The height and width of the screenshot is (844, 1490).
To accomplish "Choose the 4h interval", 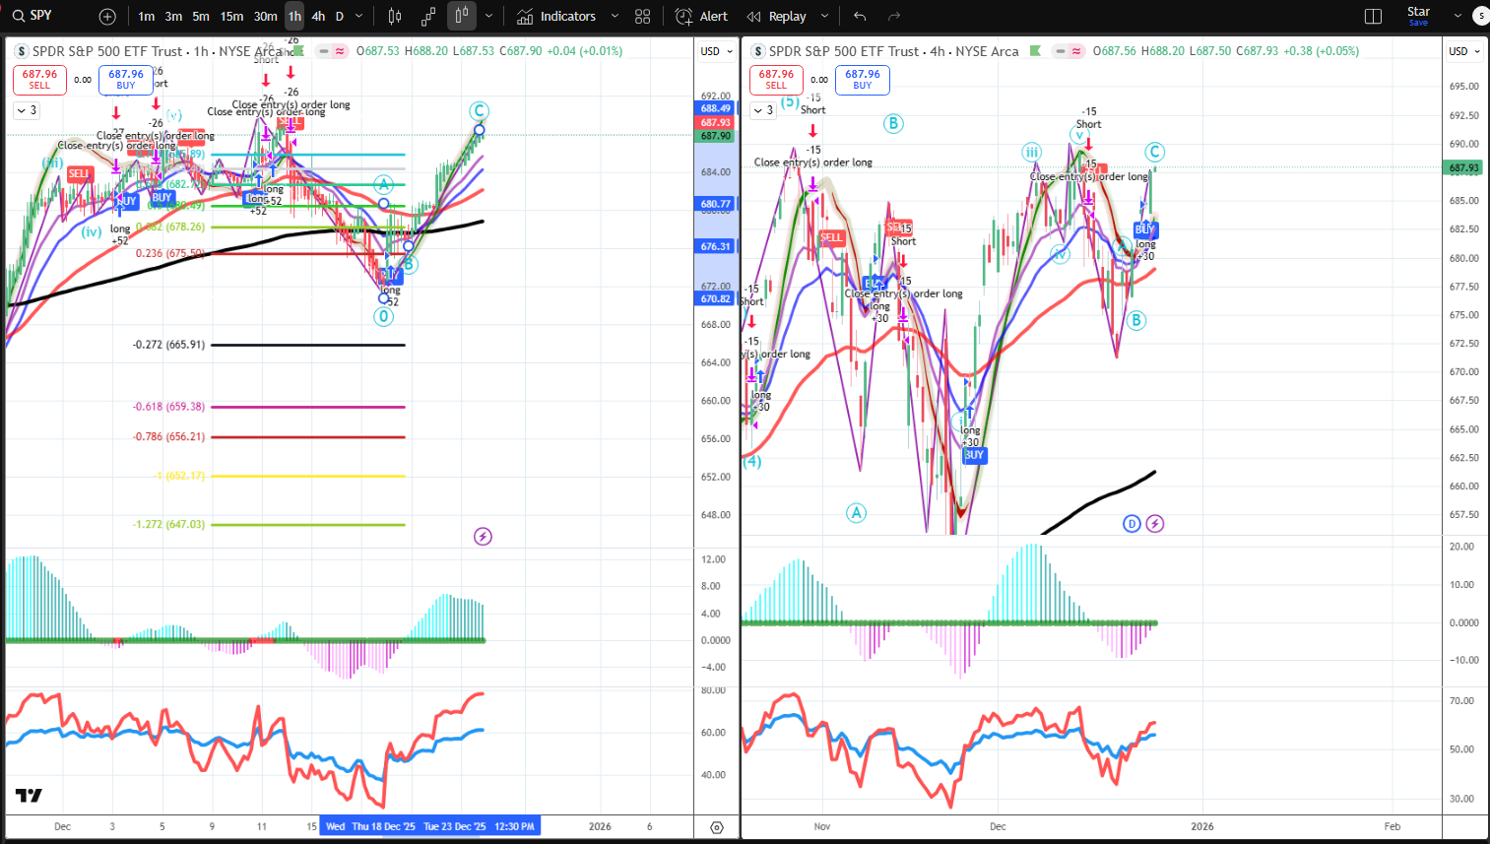I will [318, 17].
